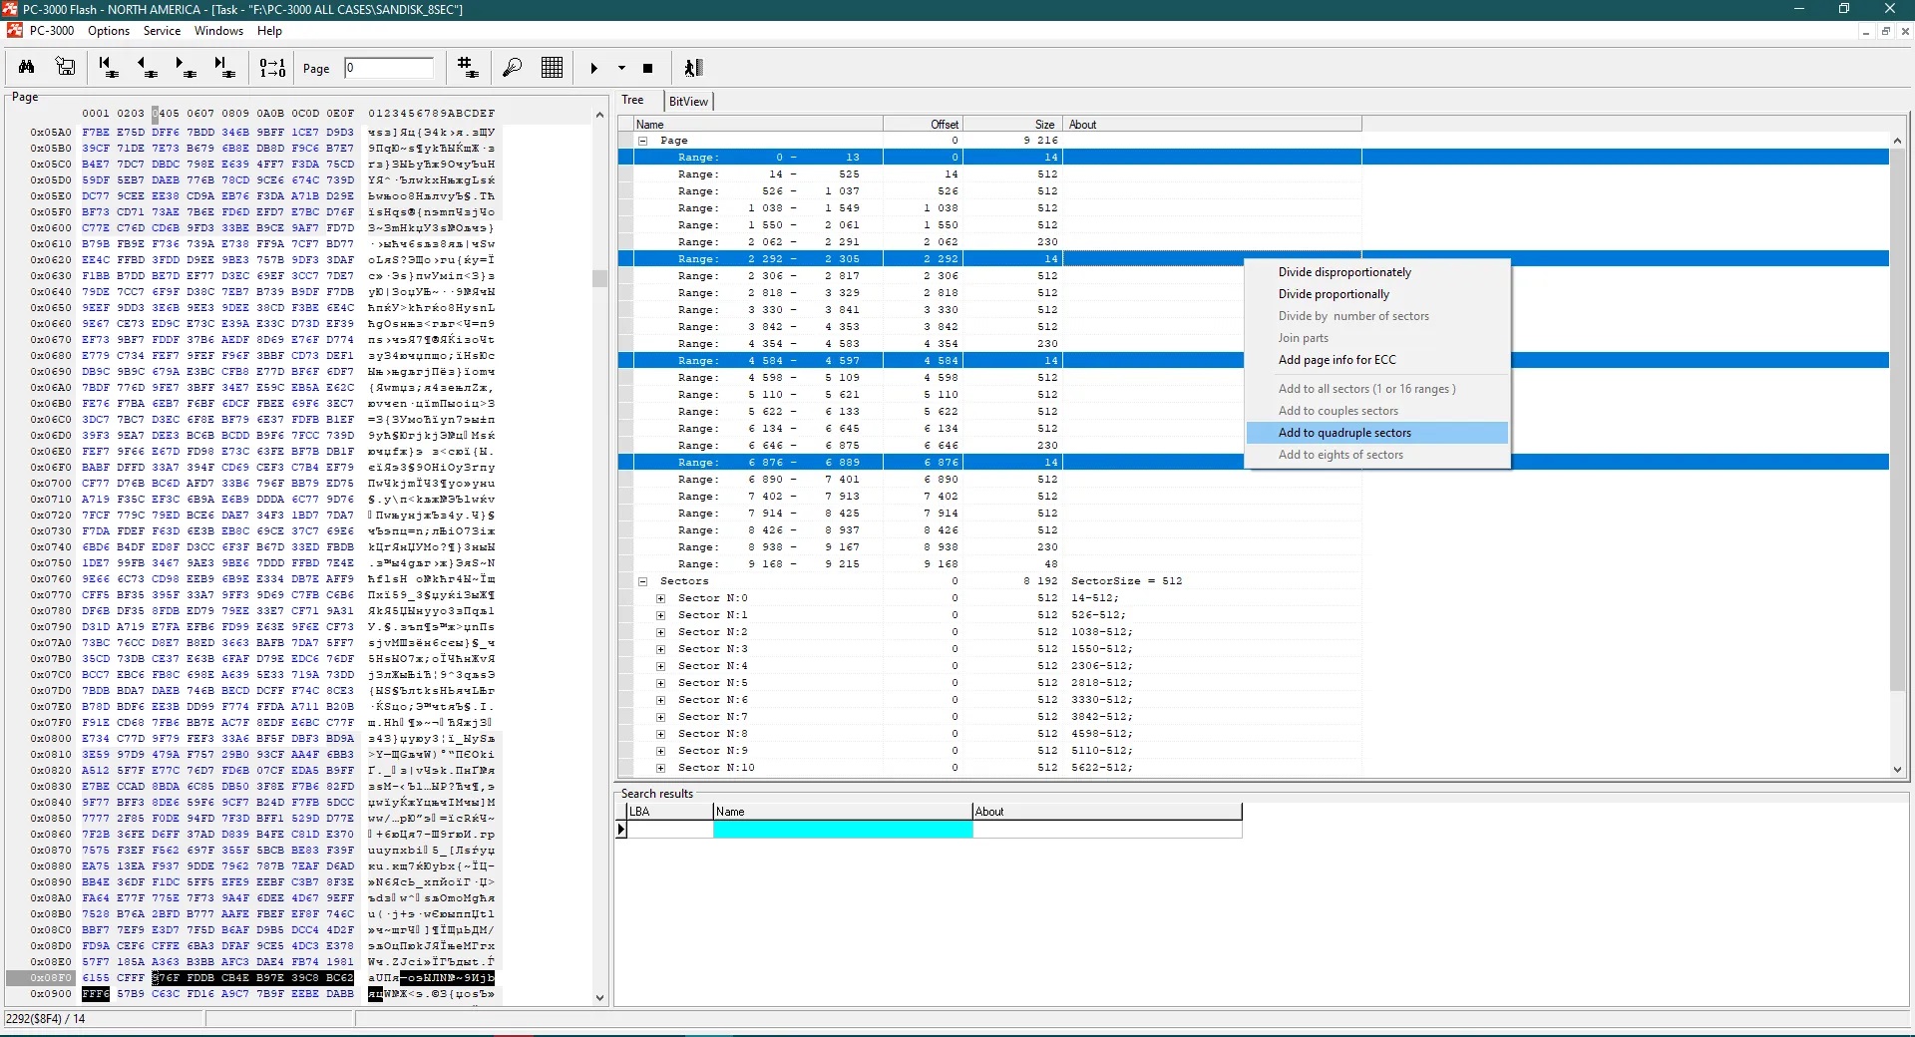Image resolution: width=1915 pixels, height=1037 pixels.
Task: Choose Add to quadruple sectors
Action: coord(1344,433)
